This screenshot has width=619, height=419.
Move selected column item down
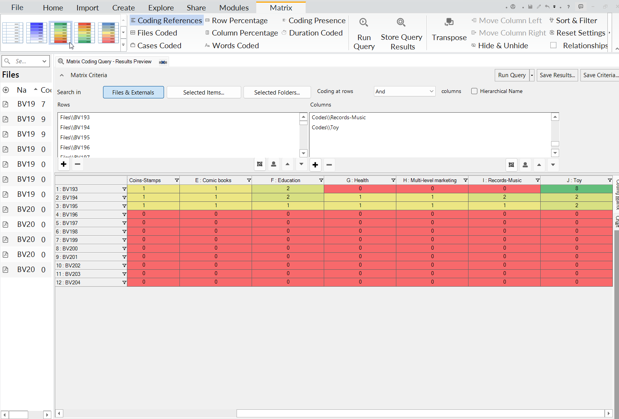(x=553, y=165)
